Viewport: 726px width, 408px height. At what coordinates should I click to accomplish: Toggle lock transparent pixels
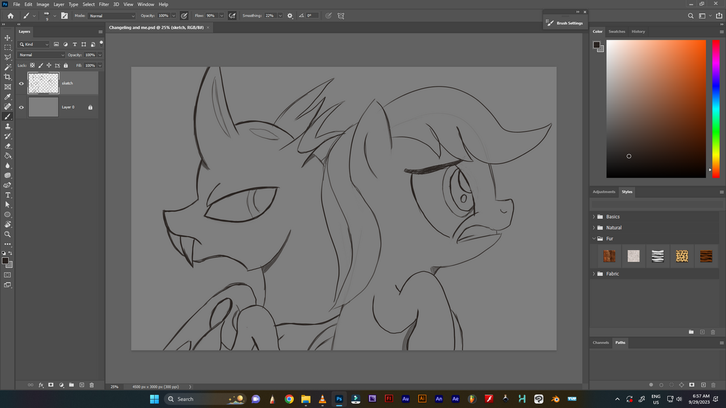point(32,65)
